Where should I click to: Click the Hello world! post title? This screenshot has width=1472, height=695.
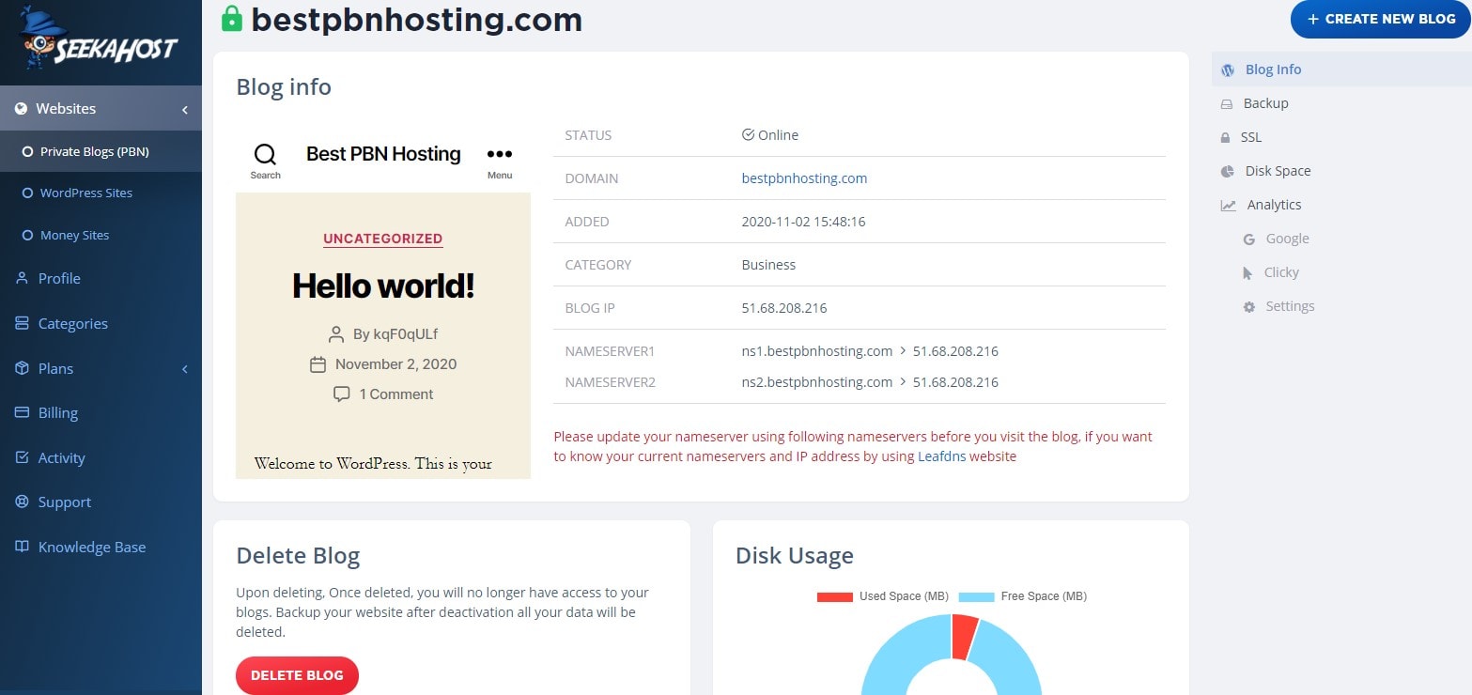tap(383, 286)
